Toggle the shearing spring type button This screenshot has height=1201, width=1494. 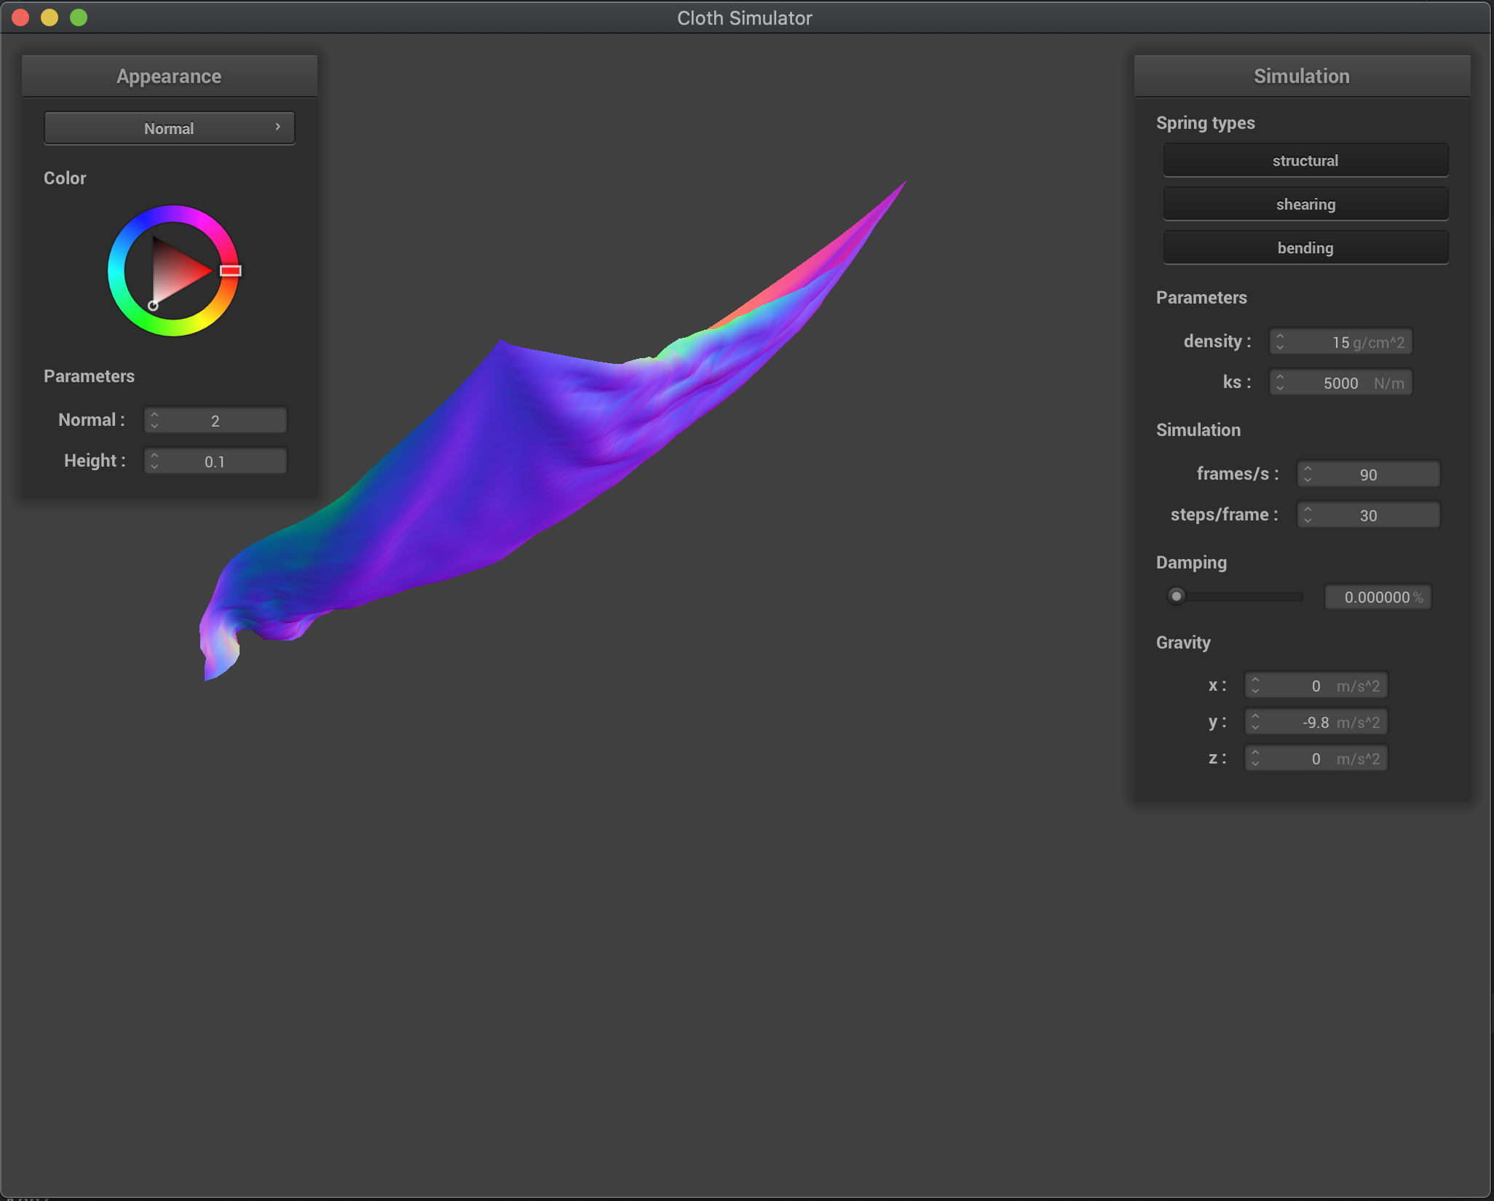(x=1305, y=204)
